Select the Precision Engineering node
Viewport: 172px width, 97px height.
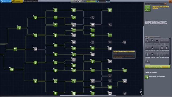point(74,81)
